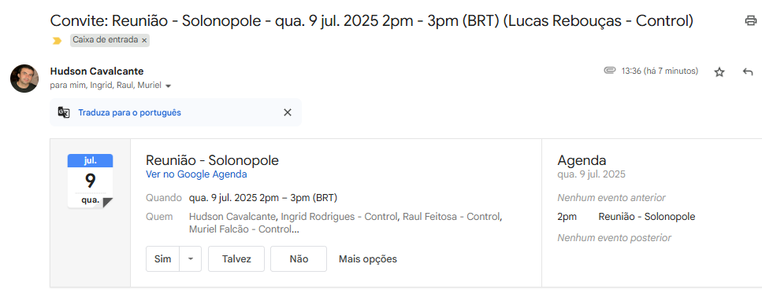Click the July 9 calendar icon
762x293 pixels.
(90, 181)
